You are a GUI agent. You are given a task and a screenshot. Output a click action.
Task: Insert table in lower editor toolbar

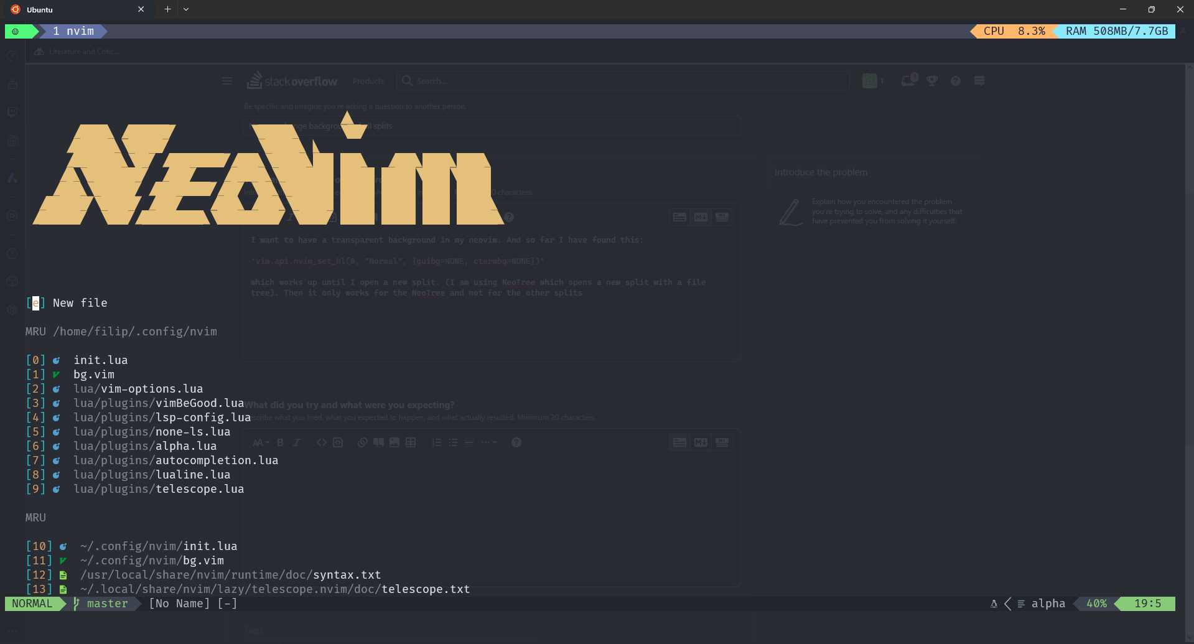click(x=411, y=442)
